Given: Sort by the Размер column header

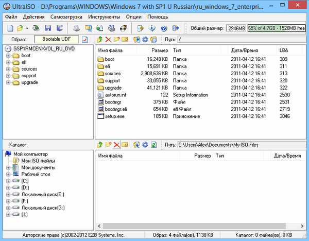Looking at the screenshot, I should tap(160, 50).
